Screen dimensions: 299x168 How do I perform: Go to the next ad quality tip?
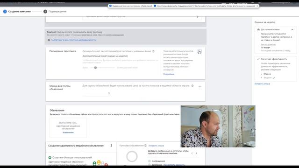pos(196,153)
